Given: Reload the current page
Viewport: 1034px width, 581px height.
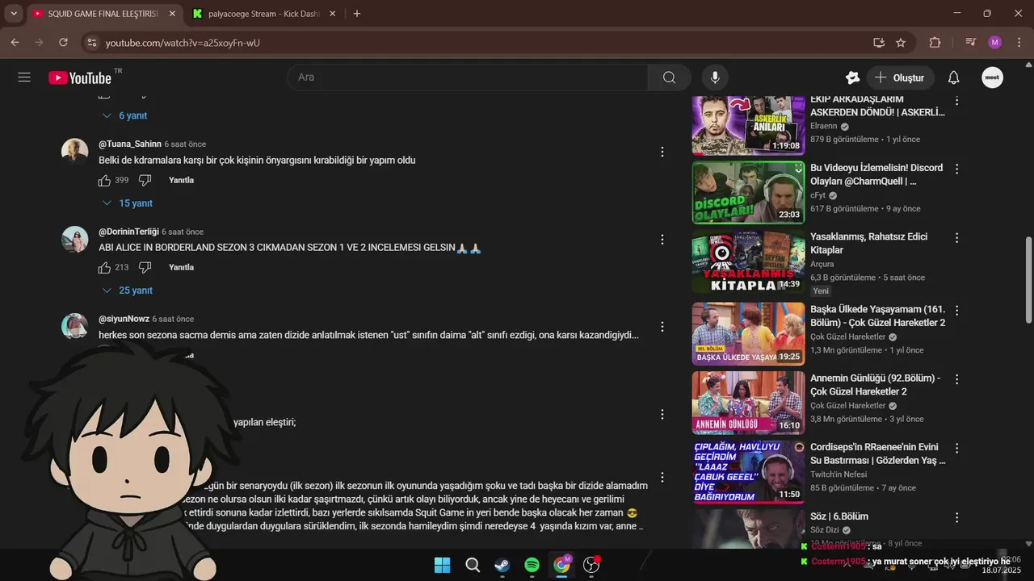Looking at the screenshot, I should pyautogui.click(x=63, y=42).
